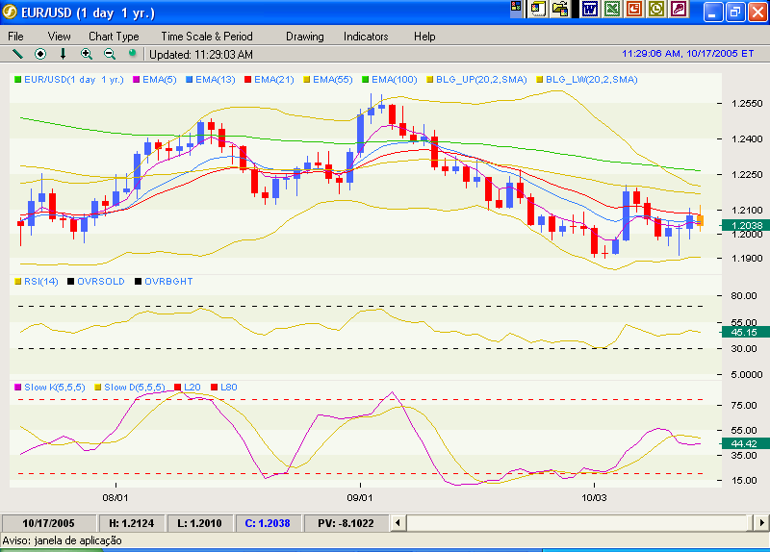Click the OVRBGHT legend label
Image resolution: width=770 pixels, height=552 pixels.
(168, 282)
